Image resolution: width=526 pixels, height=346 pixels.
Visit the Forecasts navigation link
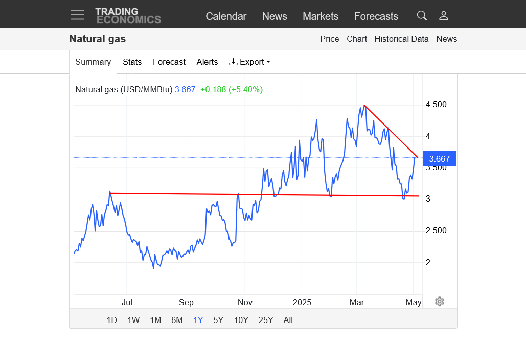point(376,16)
